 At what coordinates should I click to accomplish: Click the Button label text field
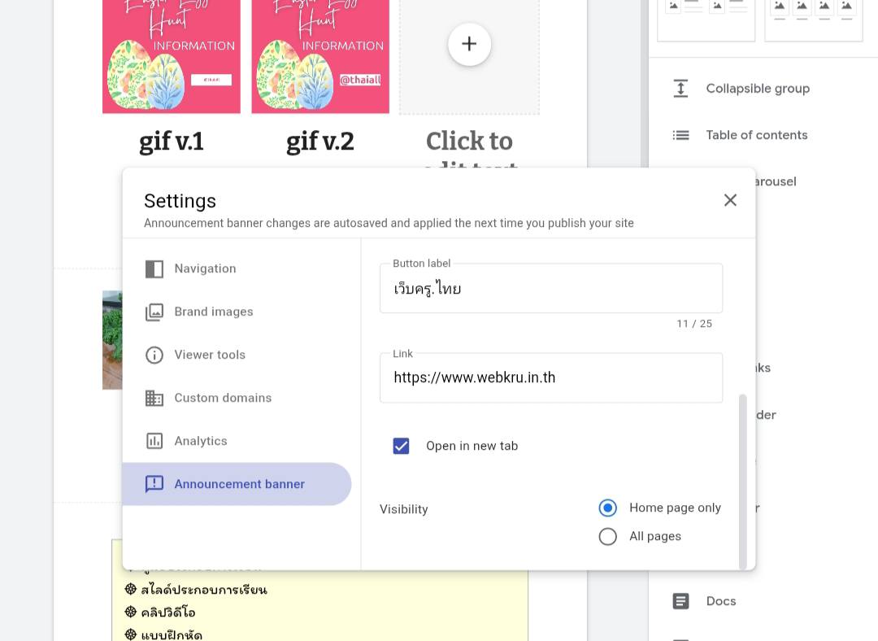pos(550,289)
